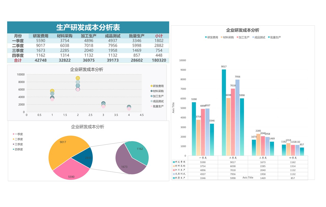Click the "一季度" category header in the bar chart data table
Image resolution: width=326 pixels, height=207 pixels.
[203, 158]
